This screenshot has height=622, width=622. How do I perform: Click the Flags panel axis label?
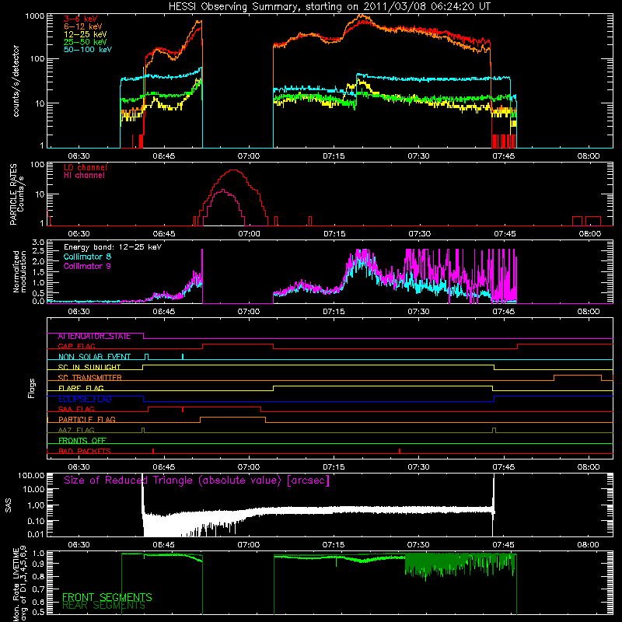point(32,388)
